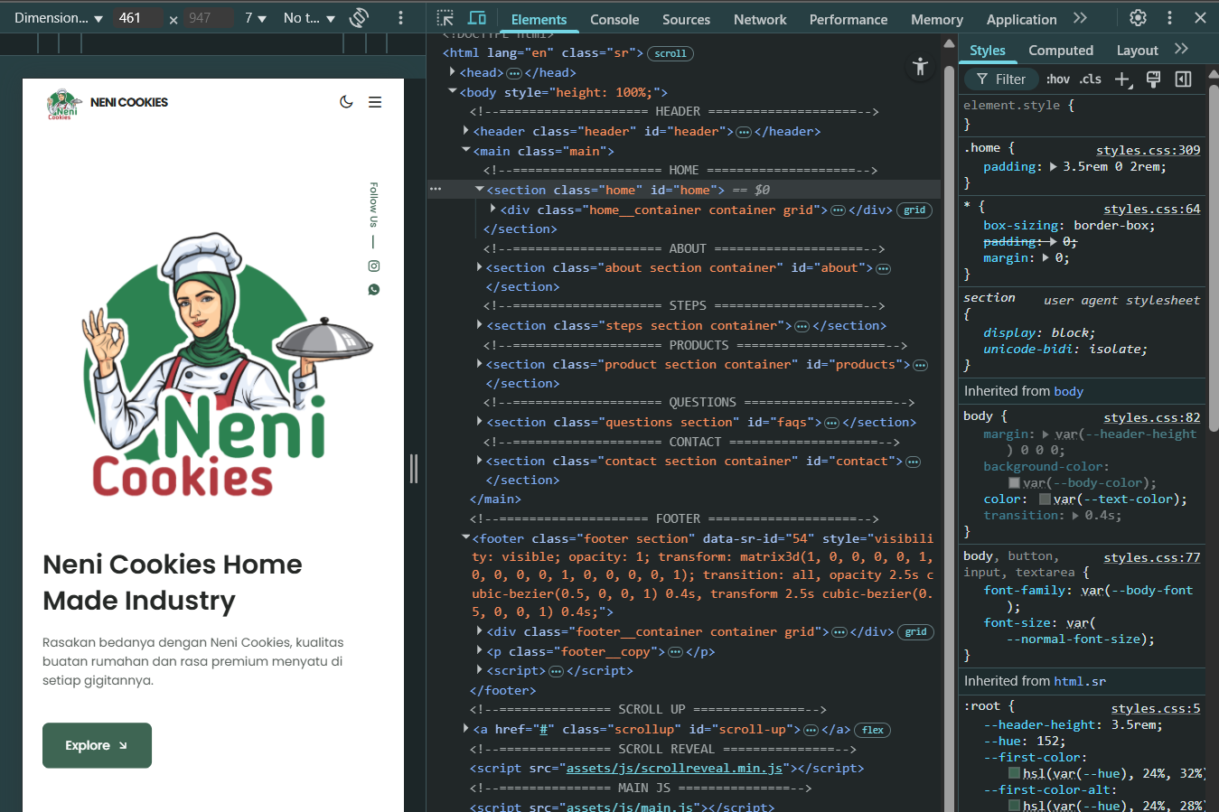The width and height of the screenshot is (1219, 812).
Task: Expand the header element in DOM tree
Action: tap(464, 130)
